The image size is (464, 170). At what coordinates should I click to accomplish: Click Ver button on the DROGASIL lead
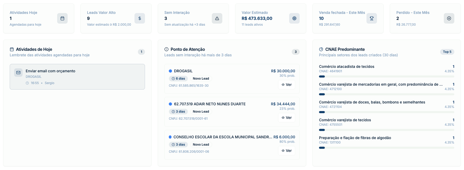pyautogui.click(x=287, y=85)
